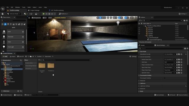Collapse the Game Mode section
Viewport: 189px width, 106px height.
pos(139,52)
